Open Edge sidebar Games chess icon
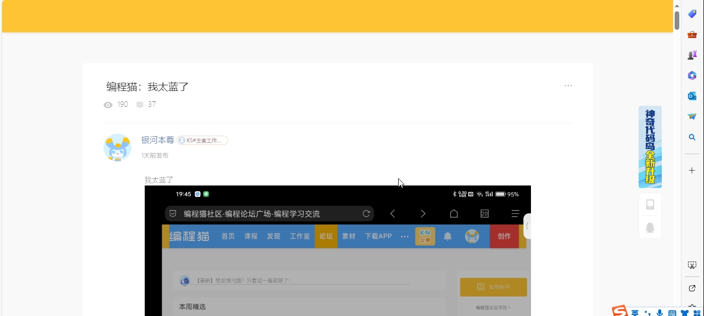704x316 pixels. tap(692, 55)
